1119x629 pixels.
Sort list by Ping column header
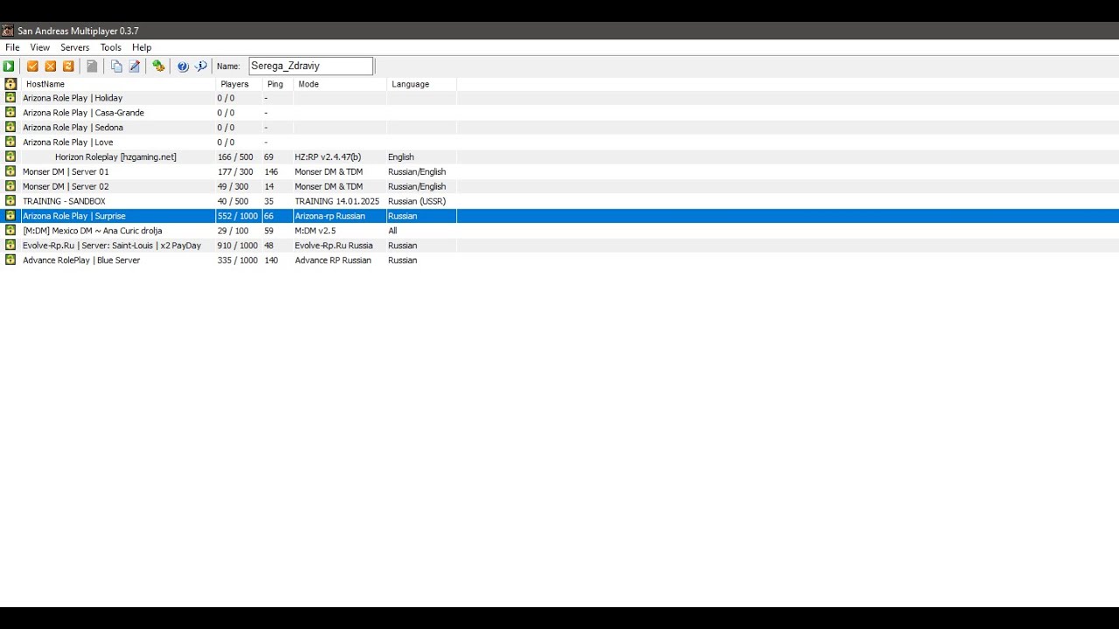277,84
